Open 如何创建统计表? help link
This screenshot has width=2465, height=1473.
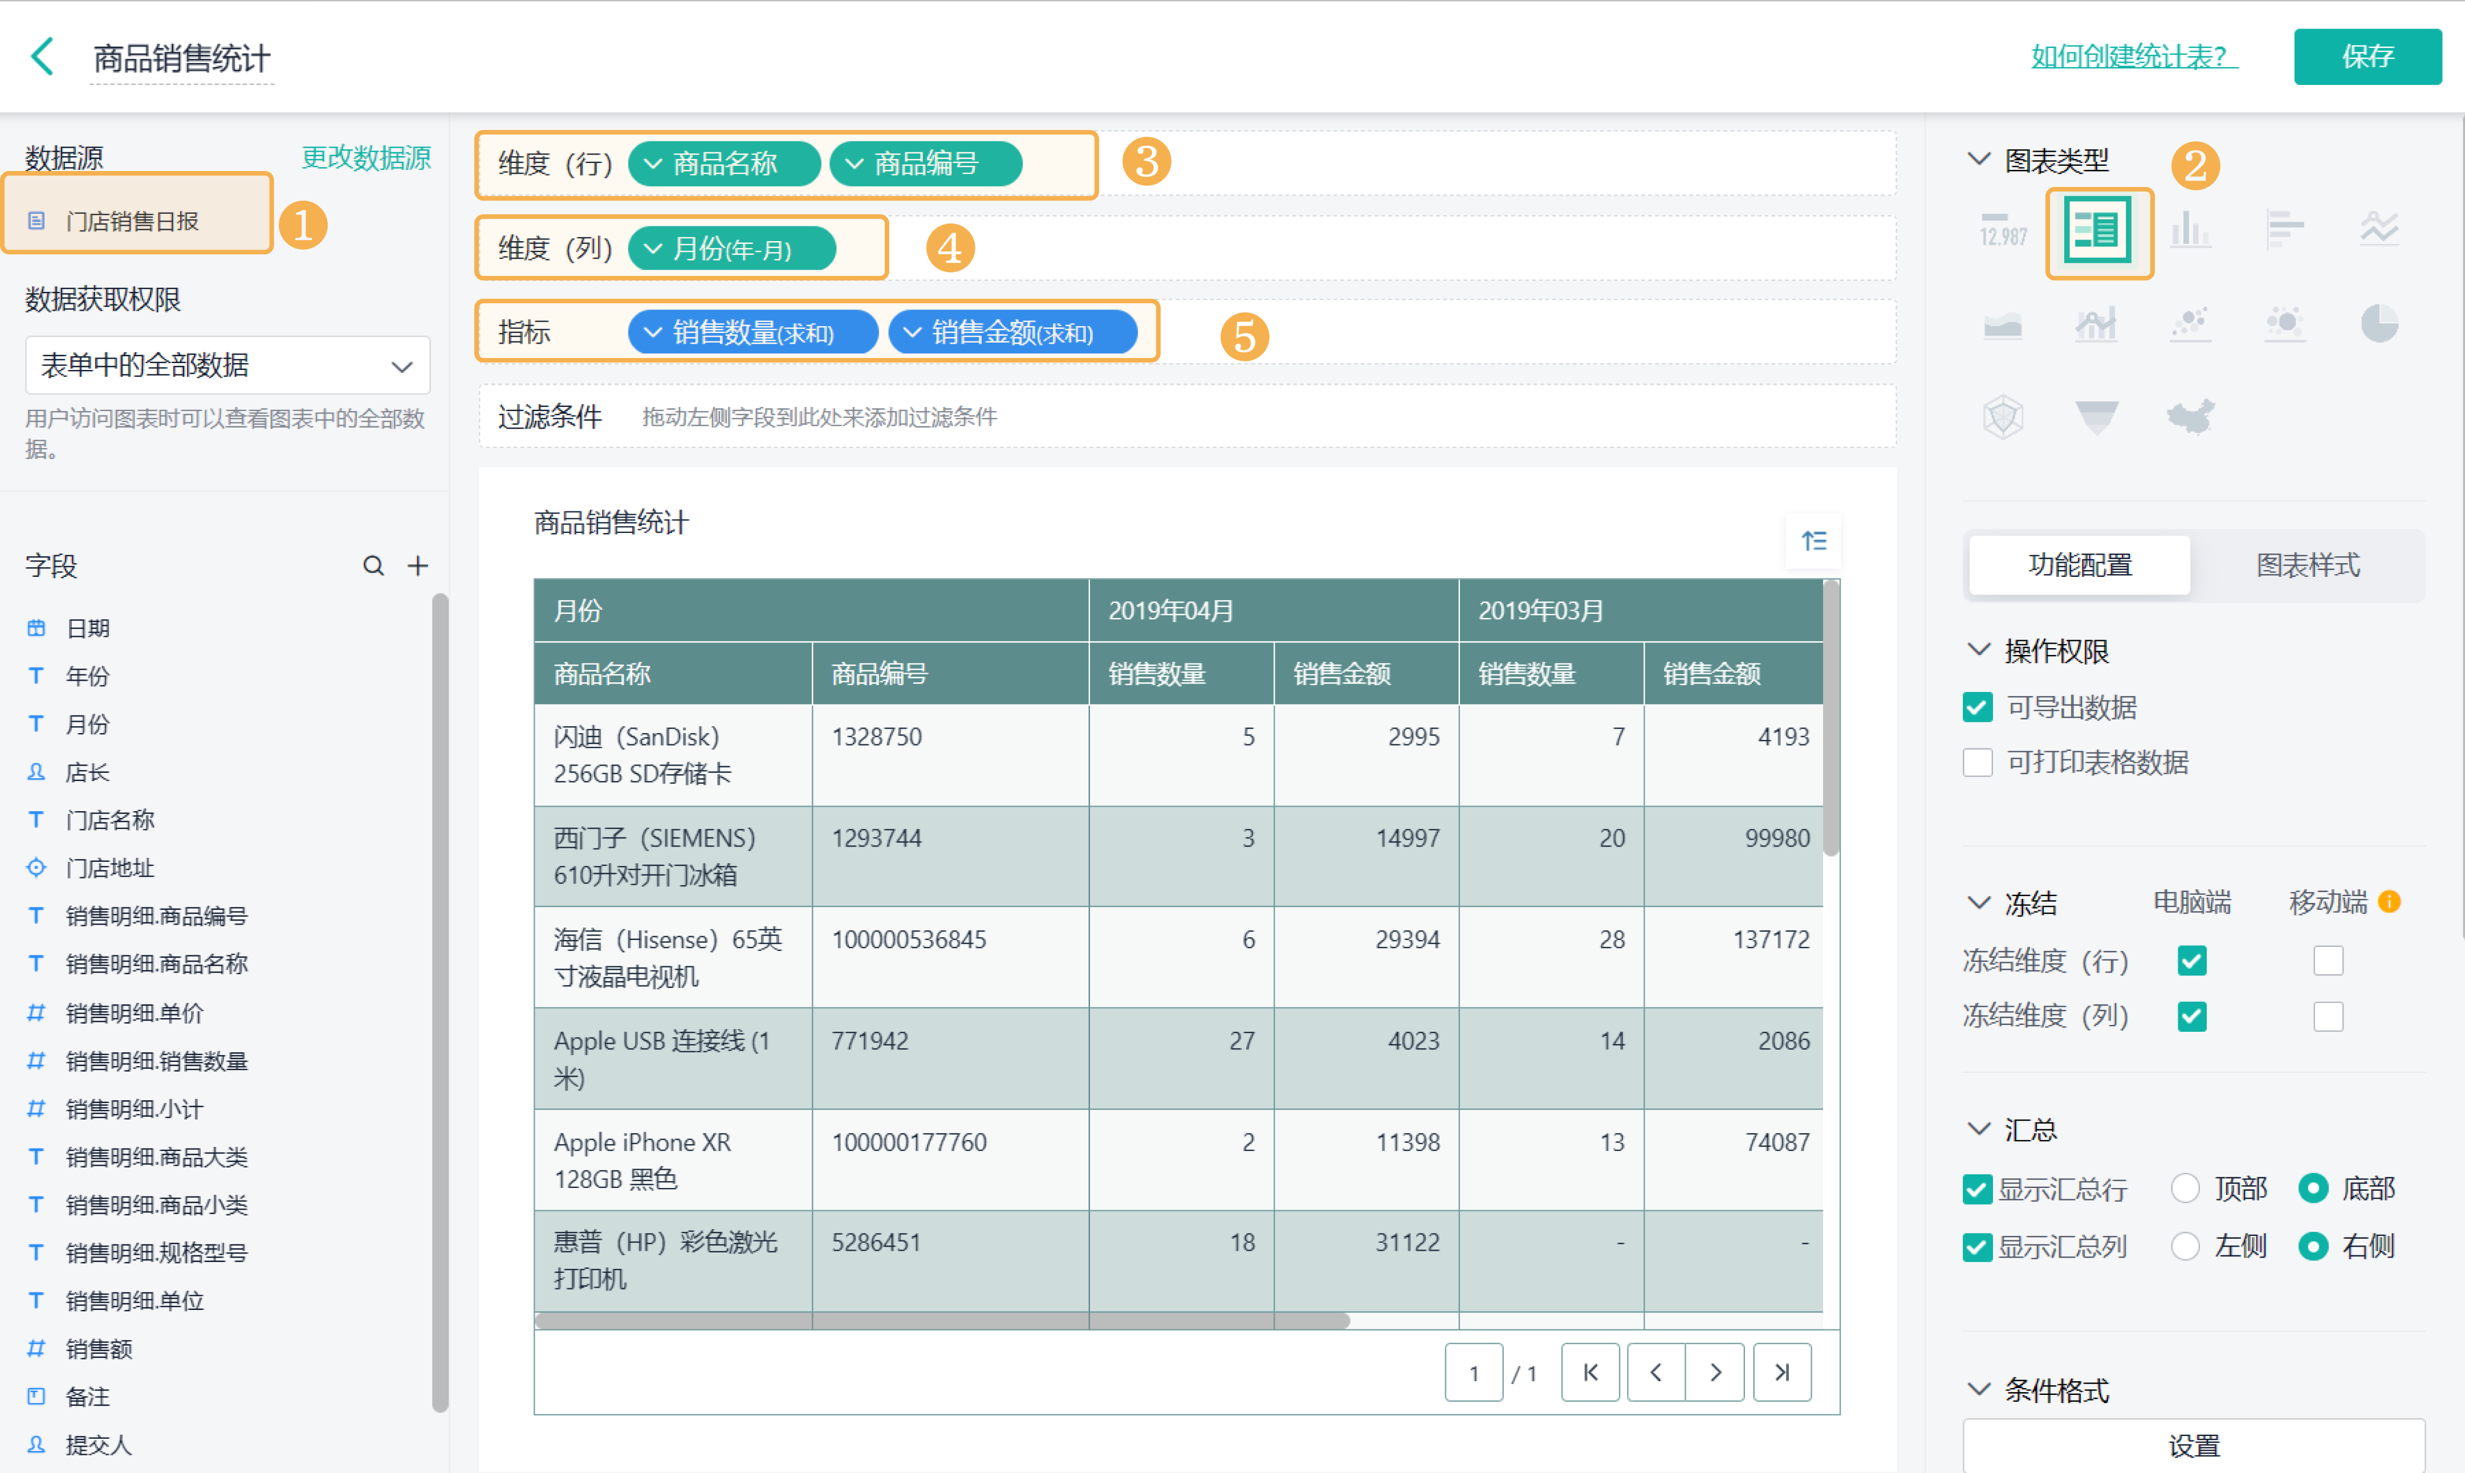click(2134, 56)
